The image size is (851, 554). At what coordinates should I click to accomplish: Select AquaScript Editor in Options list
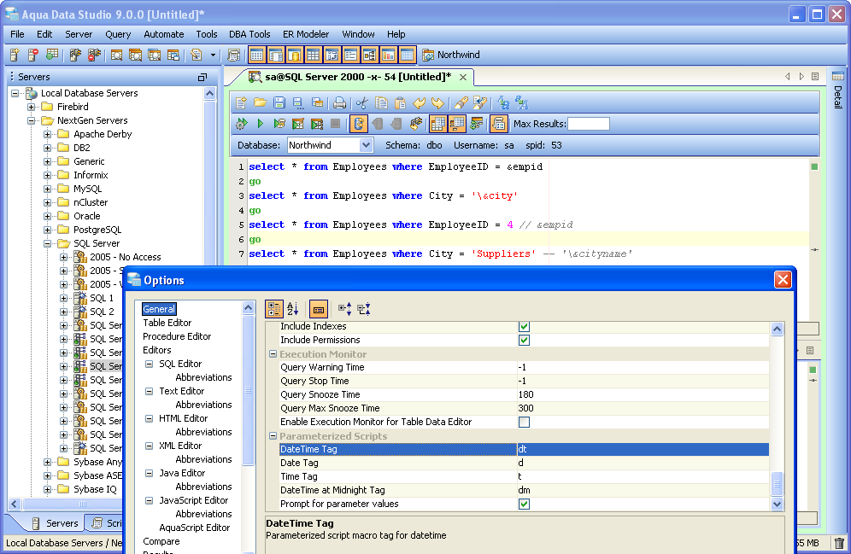pos(194,528)
